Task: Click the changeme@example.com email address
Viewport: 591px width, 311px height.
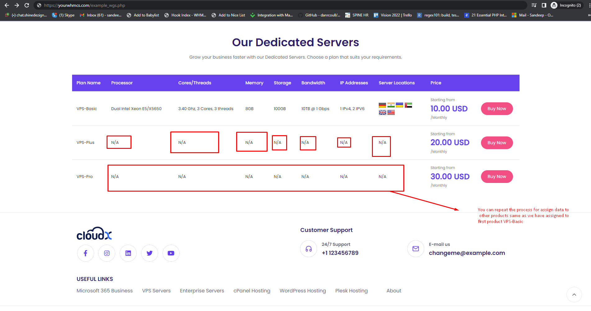Action: pyautogui.click(x=467, y=253)
